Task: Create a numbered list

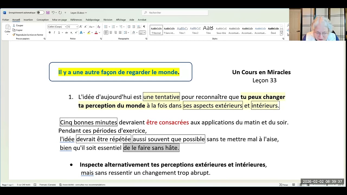Action: point(113,27)
